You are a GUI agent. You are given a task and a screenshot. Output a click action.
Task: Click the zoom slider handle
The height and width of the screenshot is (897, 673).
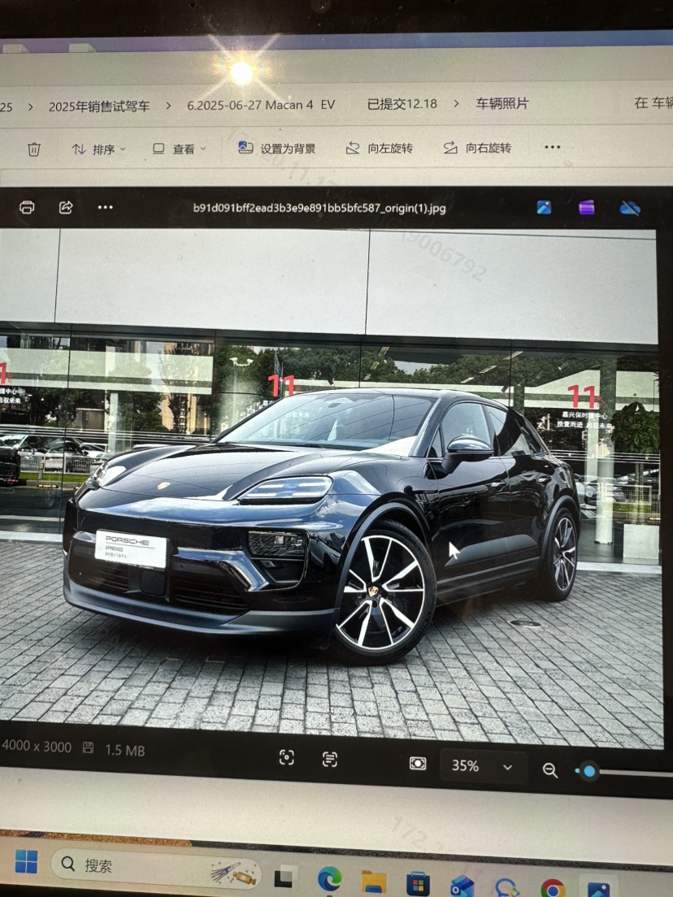coord(588,771)
